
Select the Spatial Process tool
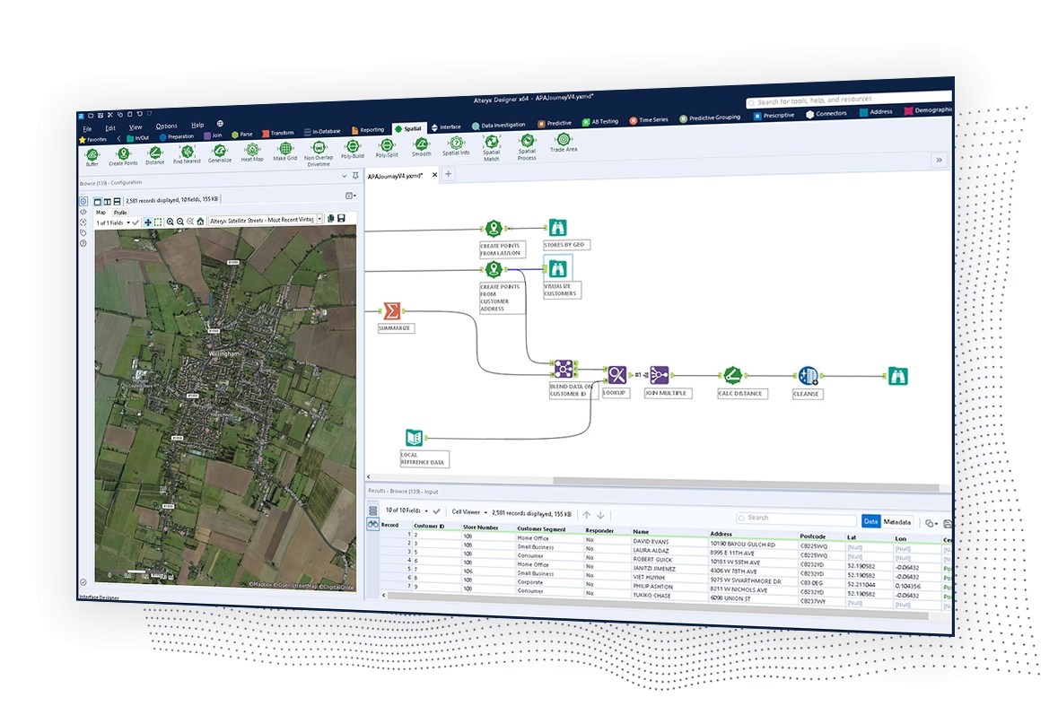(x=527, y=145)
